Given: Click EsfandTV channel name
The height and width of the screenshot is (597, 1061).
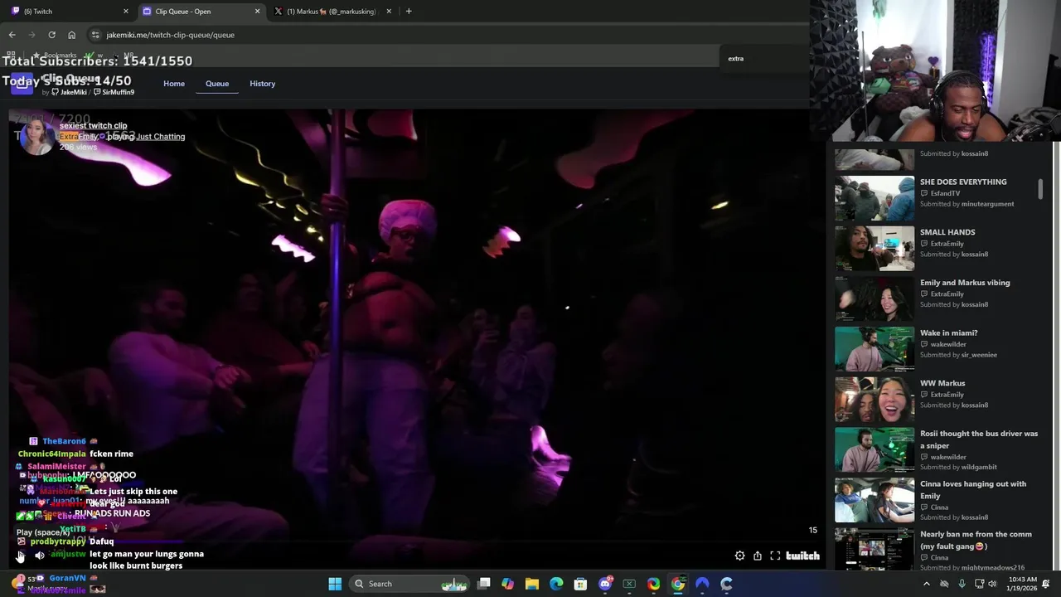Looking at the screenshot, I should click(x=945, y=193).
